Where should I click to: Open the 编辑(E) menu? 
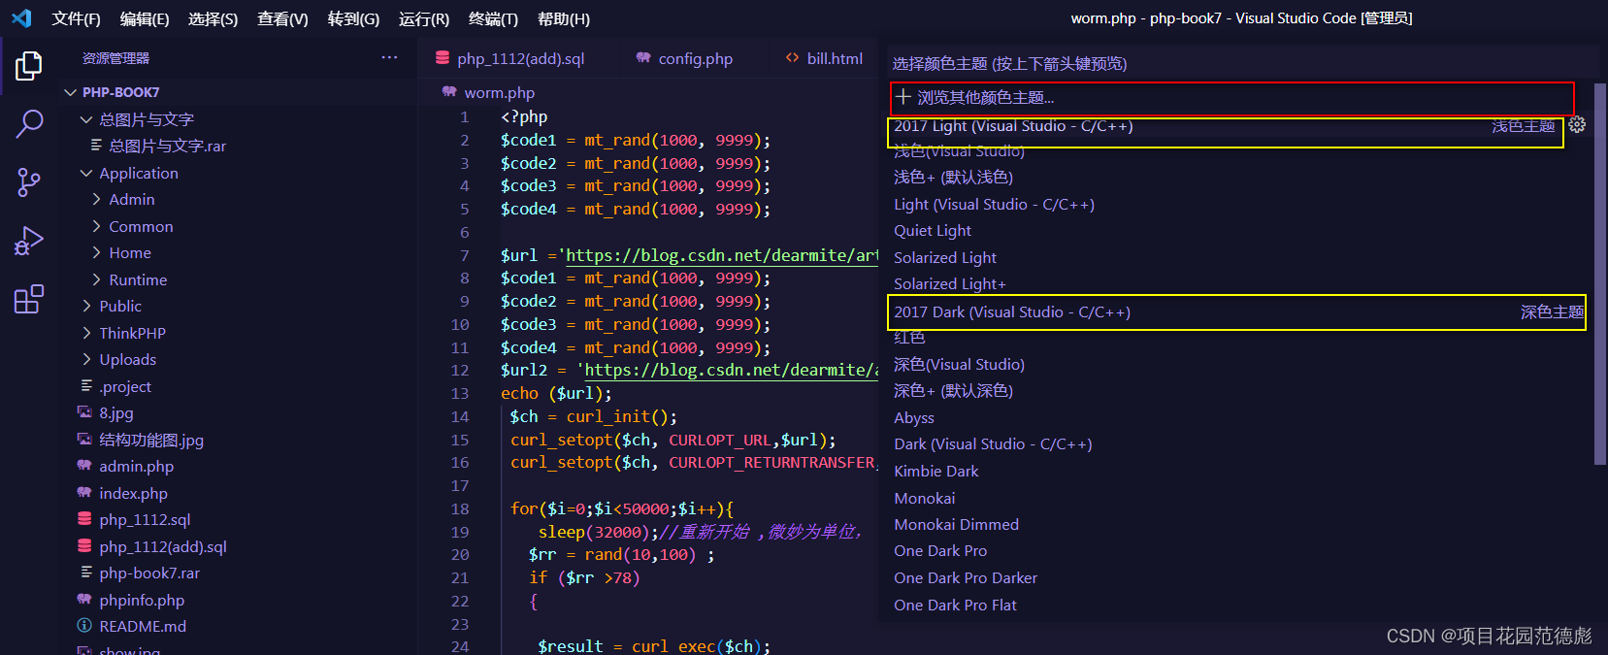[145, 18]
